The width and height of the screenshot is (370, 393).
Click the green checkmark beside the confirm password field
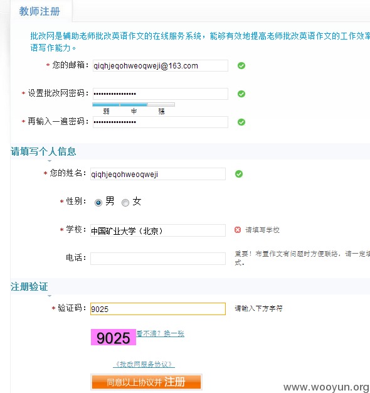click(x=241, y=122)
